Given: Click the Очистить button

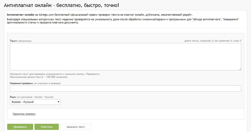Looking at the screenshot, I should point(47,127).
